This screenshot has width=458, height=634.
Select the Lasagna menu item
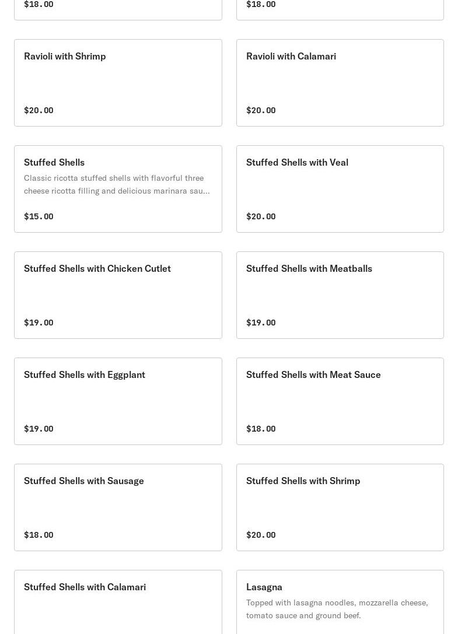pyautogui.click(x=340, y=602)
